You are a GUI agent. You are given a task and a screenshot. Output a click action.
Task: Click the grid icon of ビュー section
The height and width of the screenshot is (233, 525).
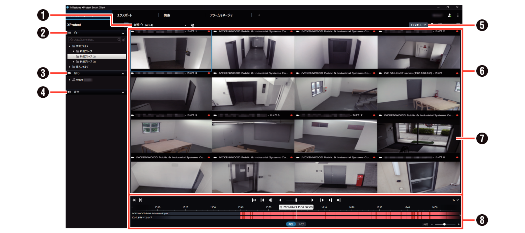point(69,33)
